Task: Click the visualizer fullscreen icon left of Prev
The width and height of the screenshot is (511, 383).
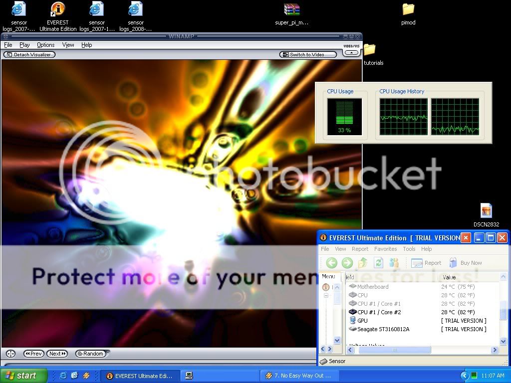Action: 9,354
